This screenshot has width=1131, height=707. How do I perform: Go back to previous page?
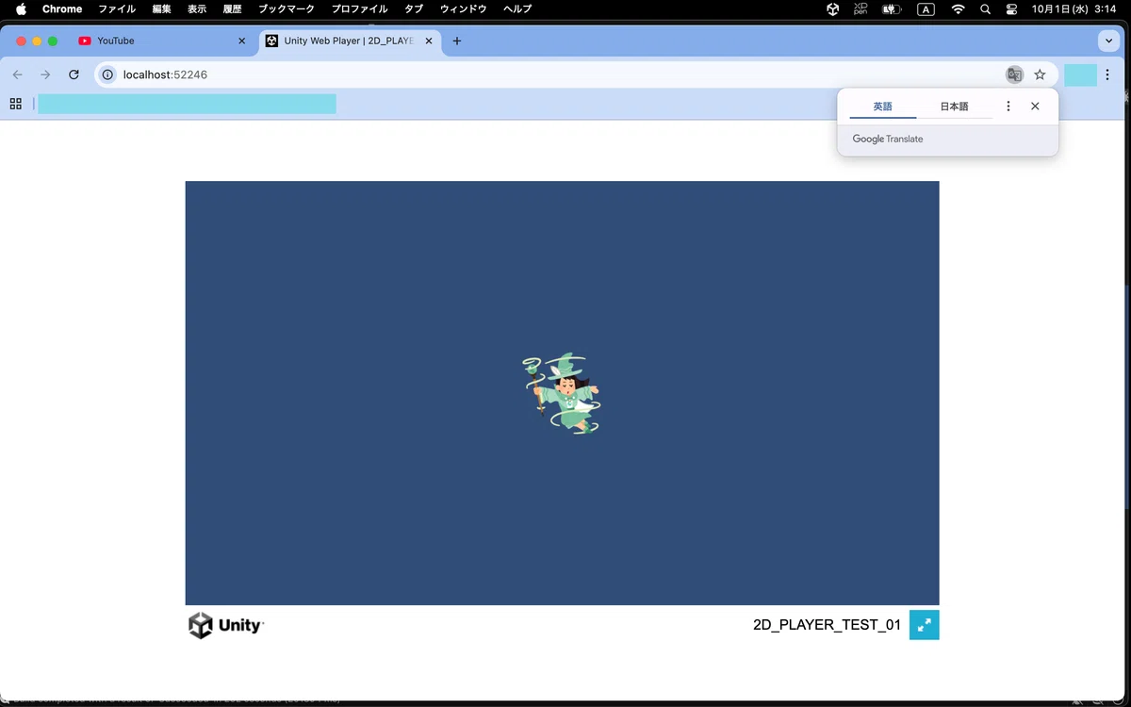click(x=18, y=74)
